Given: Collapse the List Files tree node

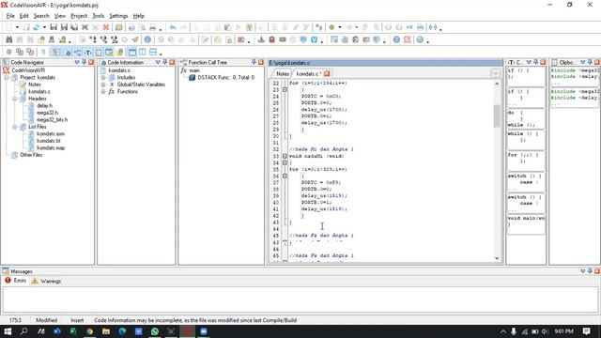Looking at the screenshot, I should click(15, 127).
